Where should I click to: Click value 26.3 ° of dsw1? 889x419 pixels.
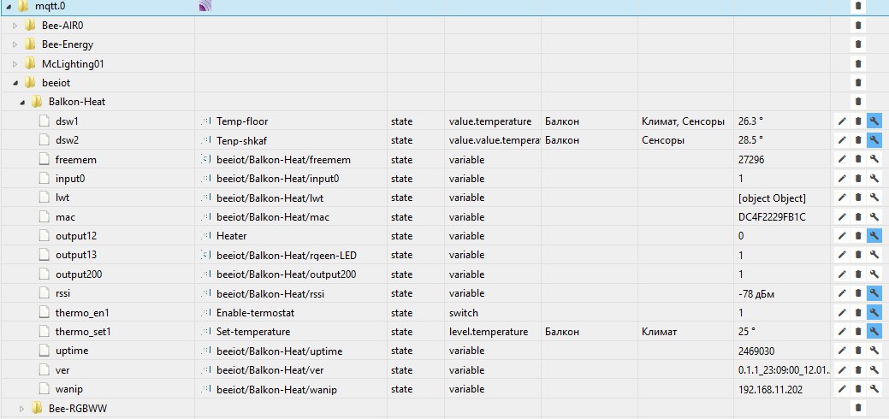coord(750,121)
